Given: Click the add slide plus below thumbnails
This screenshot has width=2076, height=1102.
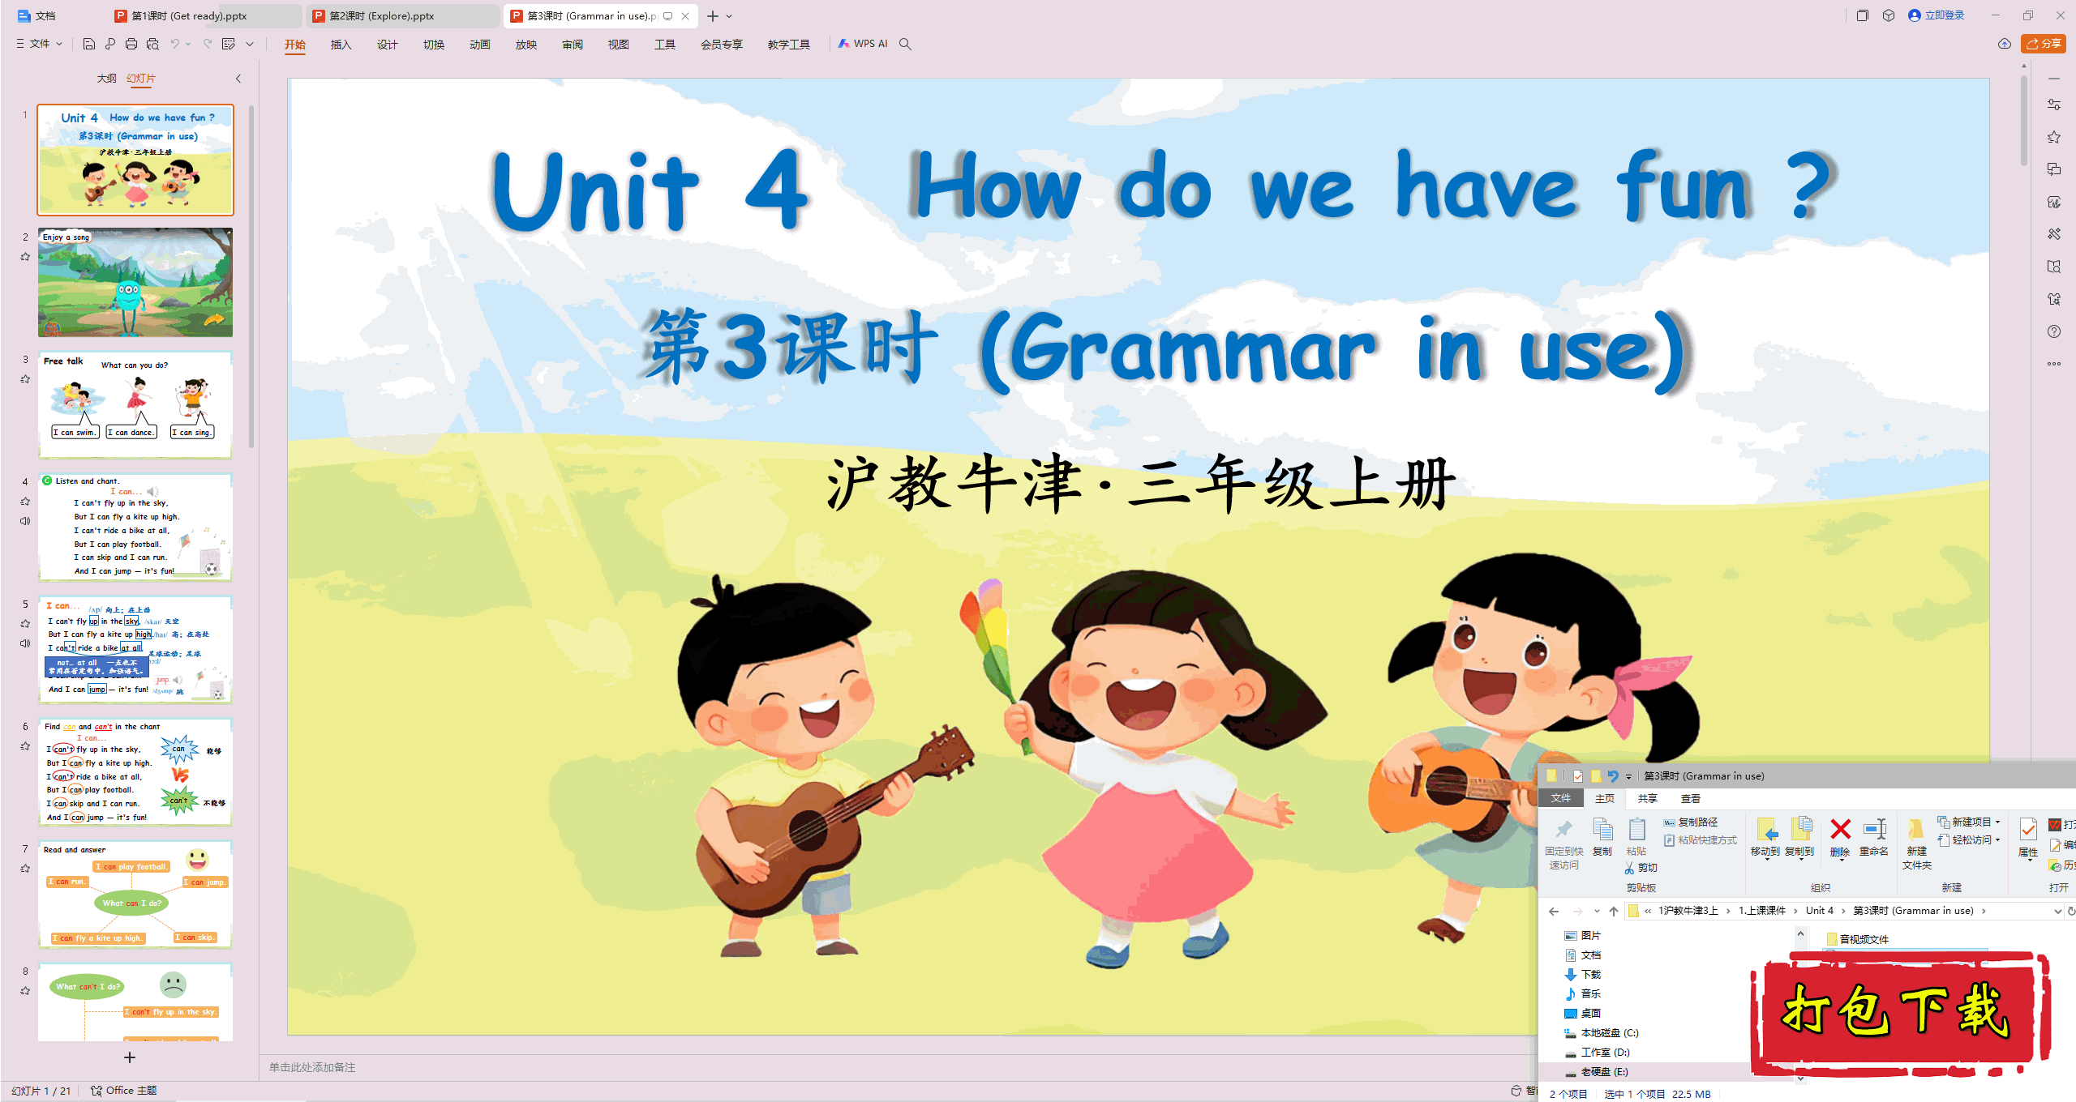Looking at the screenshot, I should tap(130, 1057).
